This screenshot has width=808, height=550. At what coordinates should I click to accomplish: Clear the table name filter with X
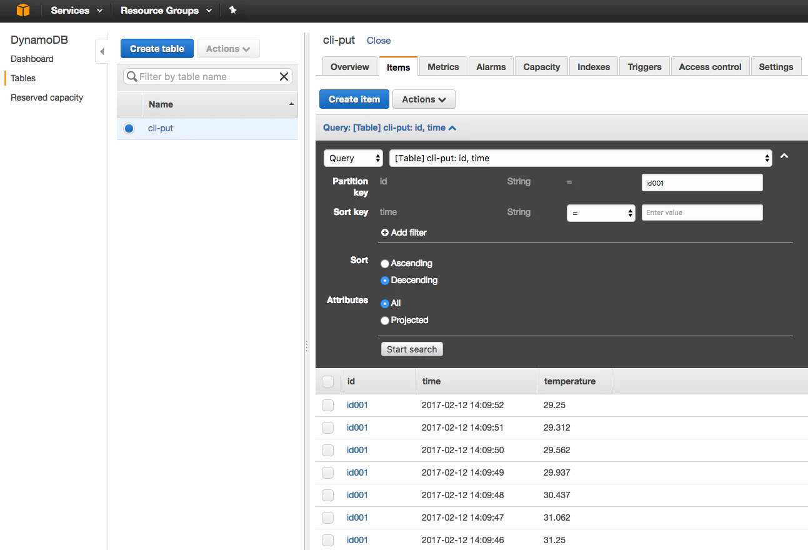[x=284, y=76]
